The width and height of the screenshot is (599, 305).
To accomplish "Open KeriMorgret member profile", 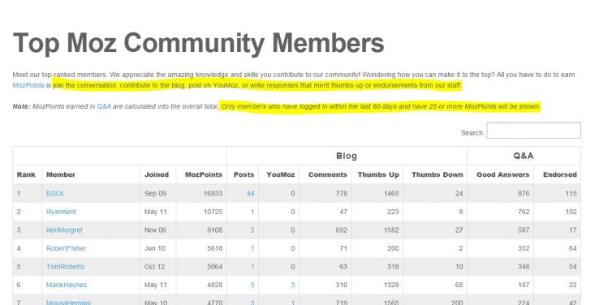I will pyautogui.click(x=64, y=230).
